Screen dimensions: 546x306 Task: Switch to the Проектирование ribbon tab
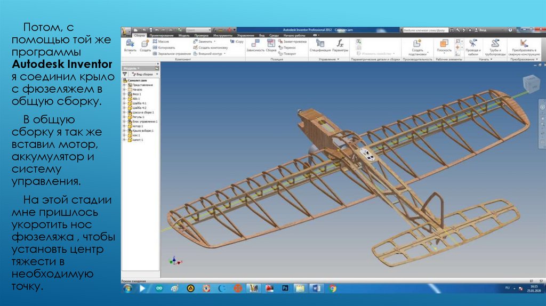pyautogui.click(x=161, y=35)
